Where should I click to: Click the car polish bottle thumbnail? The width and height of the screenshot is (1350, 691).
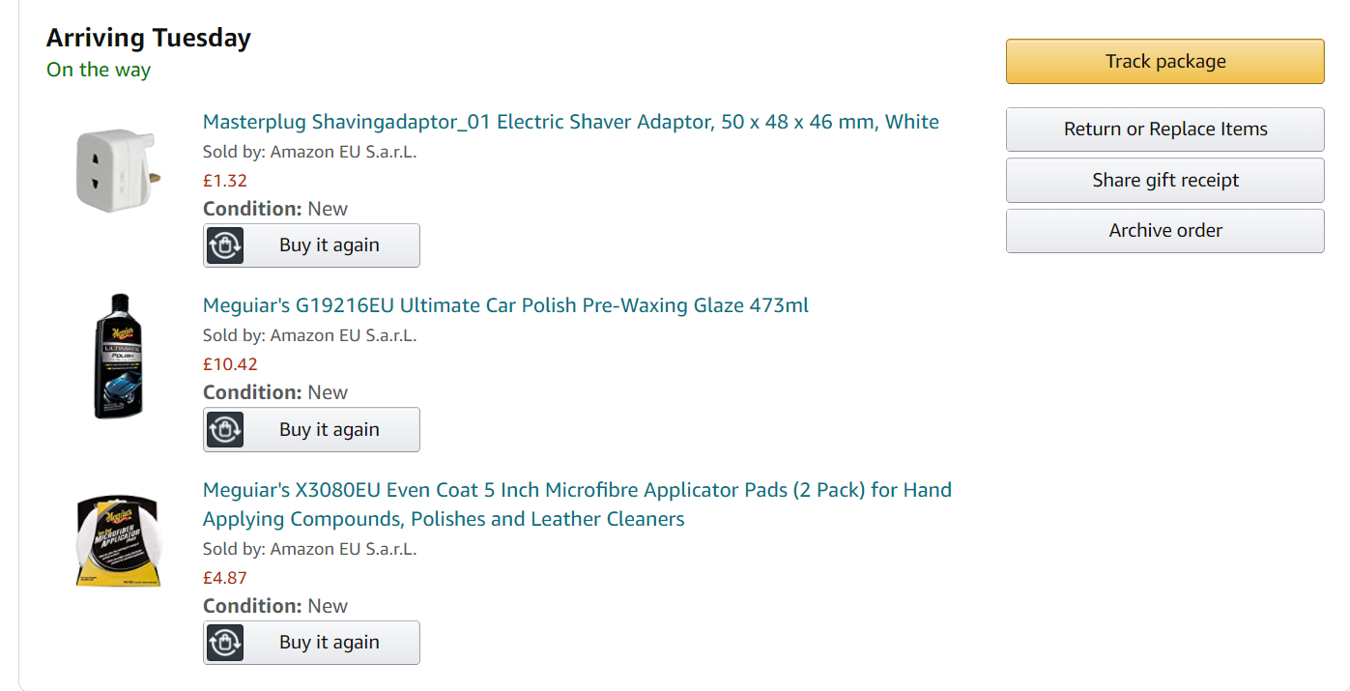(x=118, y=356)
